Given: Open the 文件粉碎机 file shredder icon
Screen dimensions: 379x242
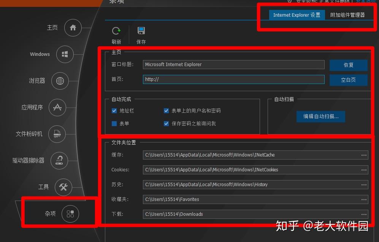Looking at the screenshot, I should (57, 134).
